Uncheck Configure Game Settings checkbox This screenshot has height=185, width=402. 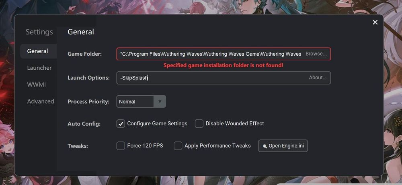[121, 124]
